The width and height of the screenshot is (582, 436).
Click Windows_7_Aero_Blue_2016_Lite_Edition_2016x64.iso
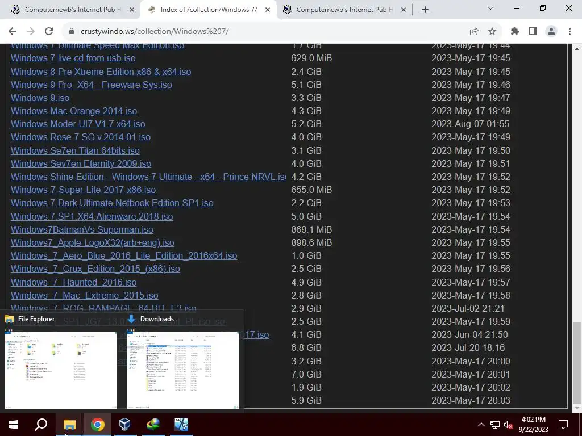[x=124, y=255]
